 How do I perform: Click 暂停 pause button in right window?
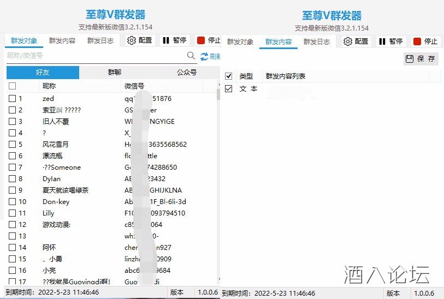[391, 41]
